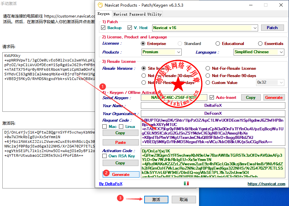Open the Products Premium dropdown

coord(161,52)
